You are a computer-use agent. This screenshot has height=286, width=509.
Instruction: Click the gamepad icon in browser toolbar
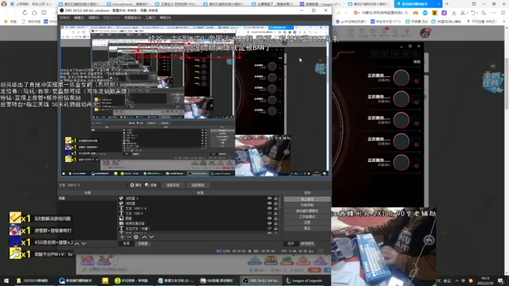point(415,13)
